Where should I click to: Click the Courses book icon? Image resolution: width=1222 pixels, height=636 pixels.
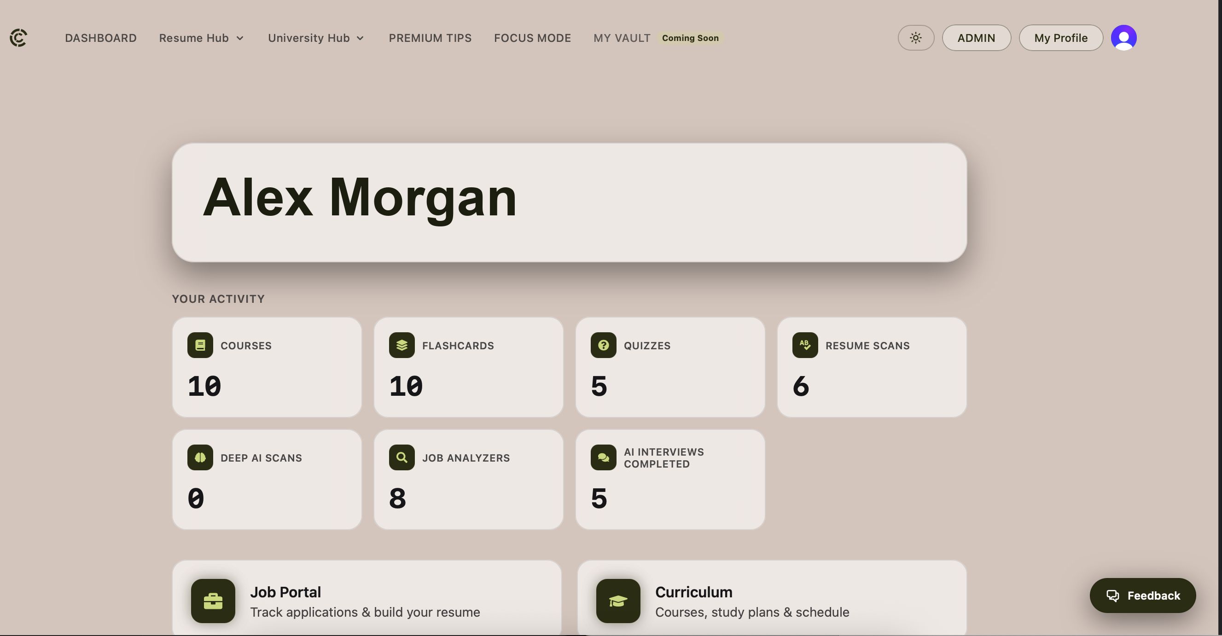coord(200,345)
